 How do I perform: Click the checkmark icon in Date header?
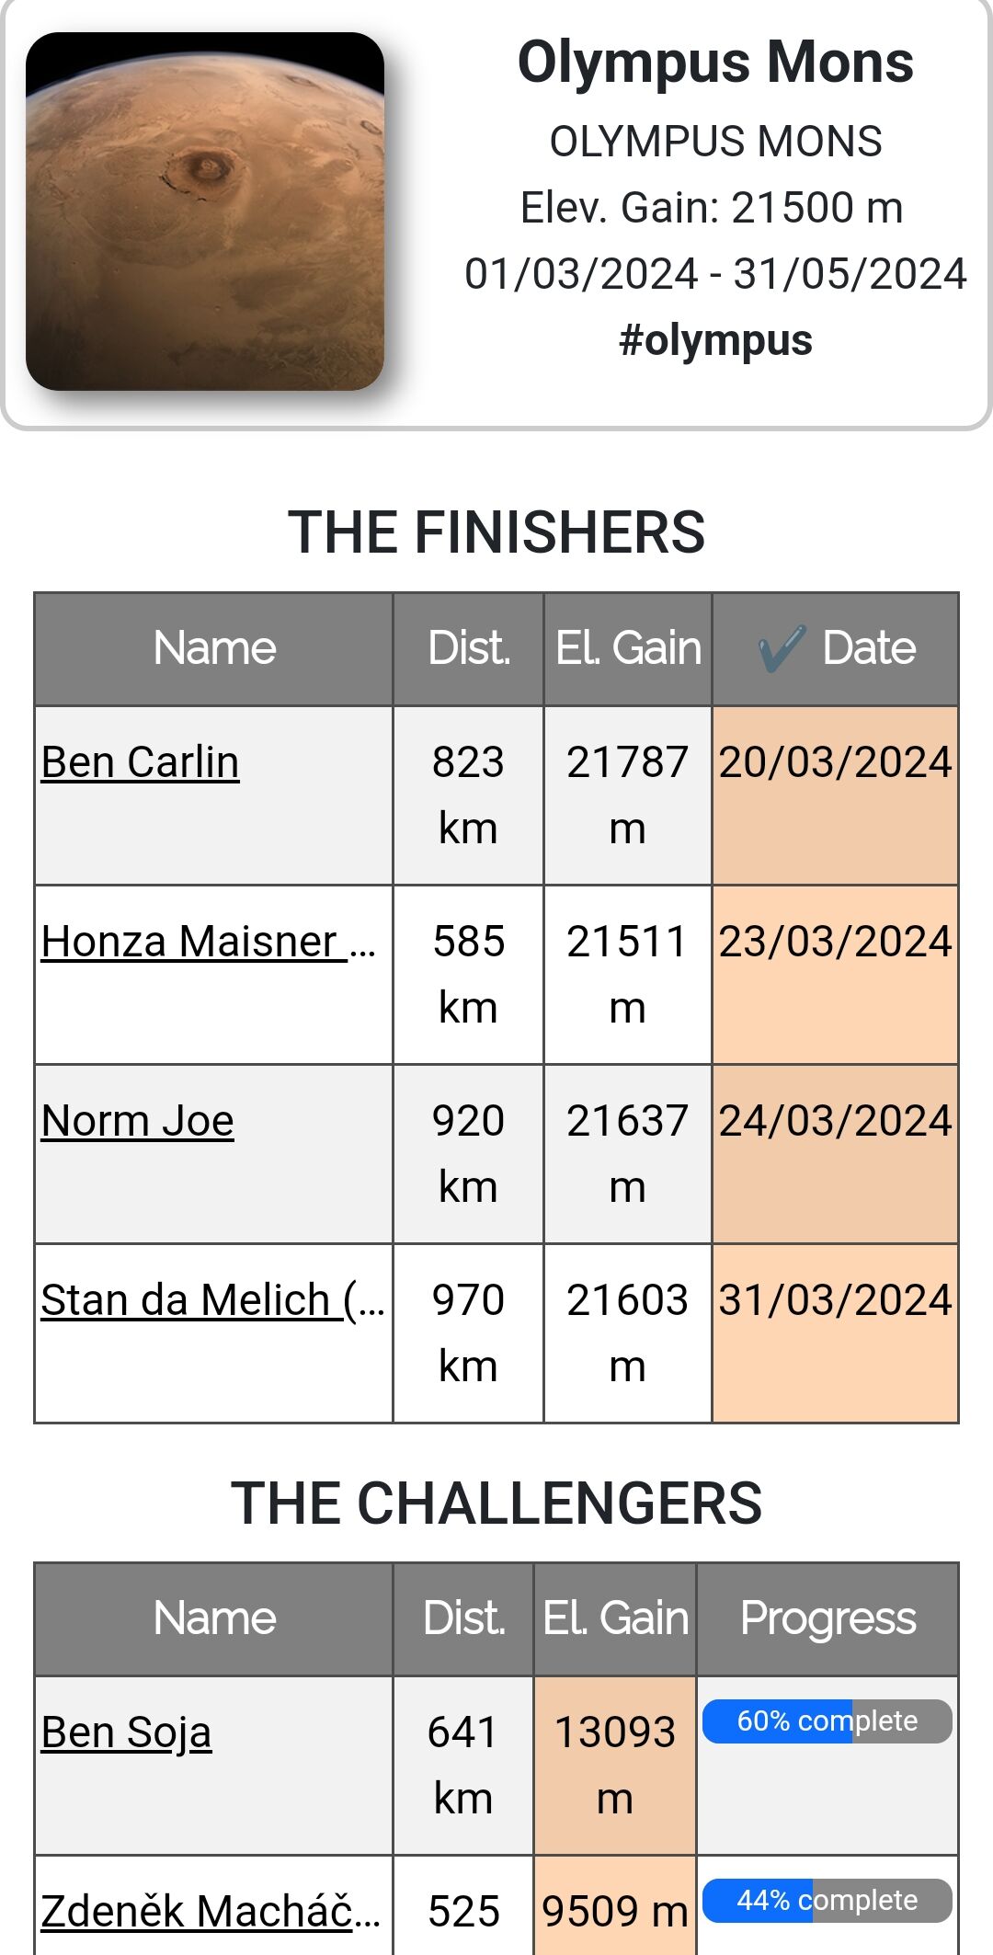click(782, 648)
